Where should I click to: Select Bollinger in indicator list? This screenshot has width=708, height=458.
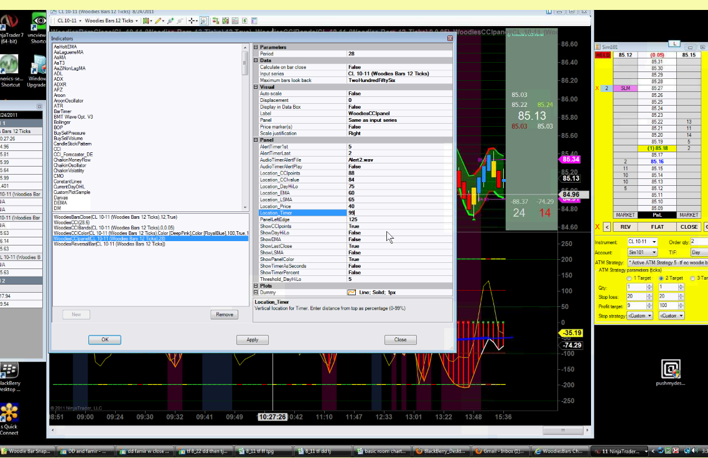click(62, 122)
